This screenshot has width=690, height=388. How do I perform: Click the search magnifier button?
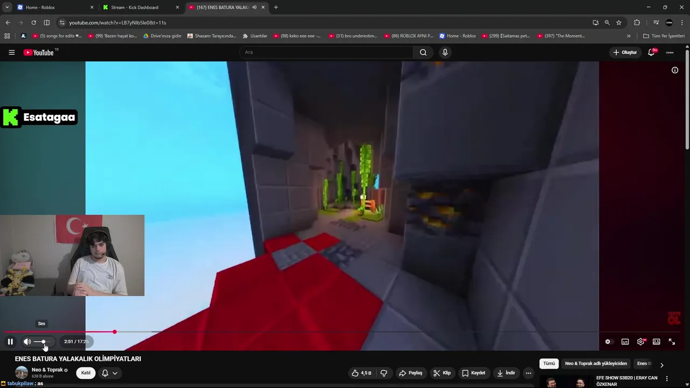pyautogui.click(x=423, y=52)
